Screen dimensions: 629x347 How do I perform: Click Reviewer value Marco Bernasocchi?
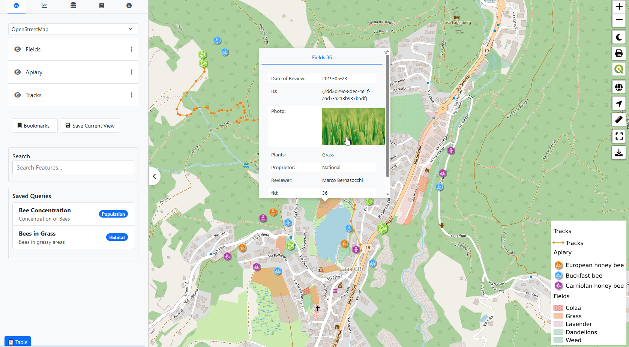pos(342,180)
